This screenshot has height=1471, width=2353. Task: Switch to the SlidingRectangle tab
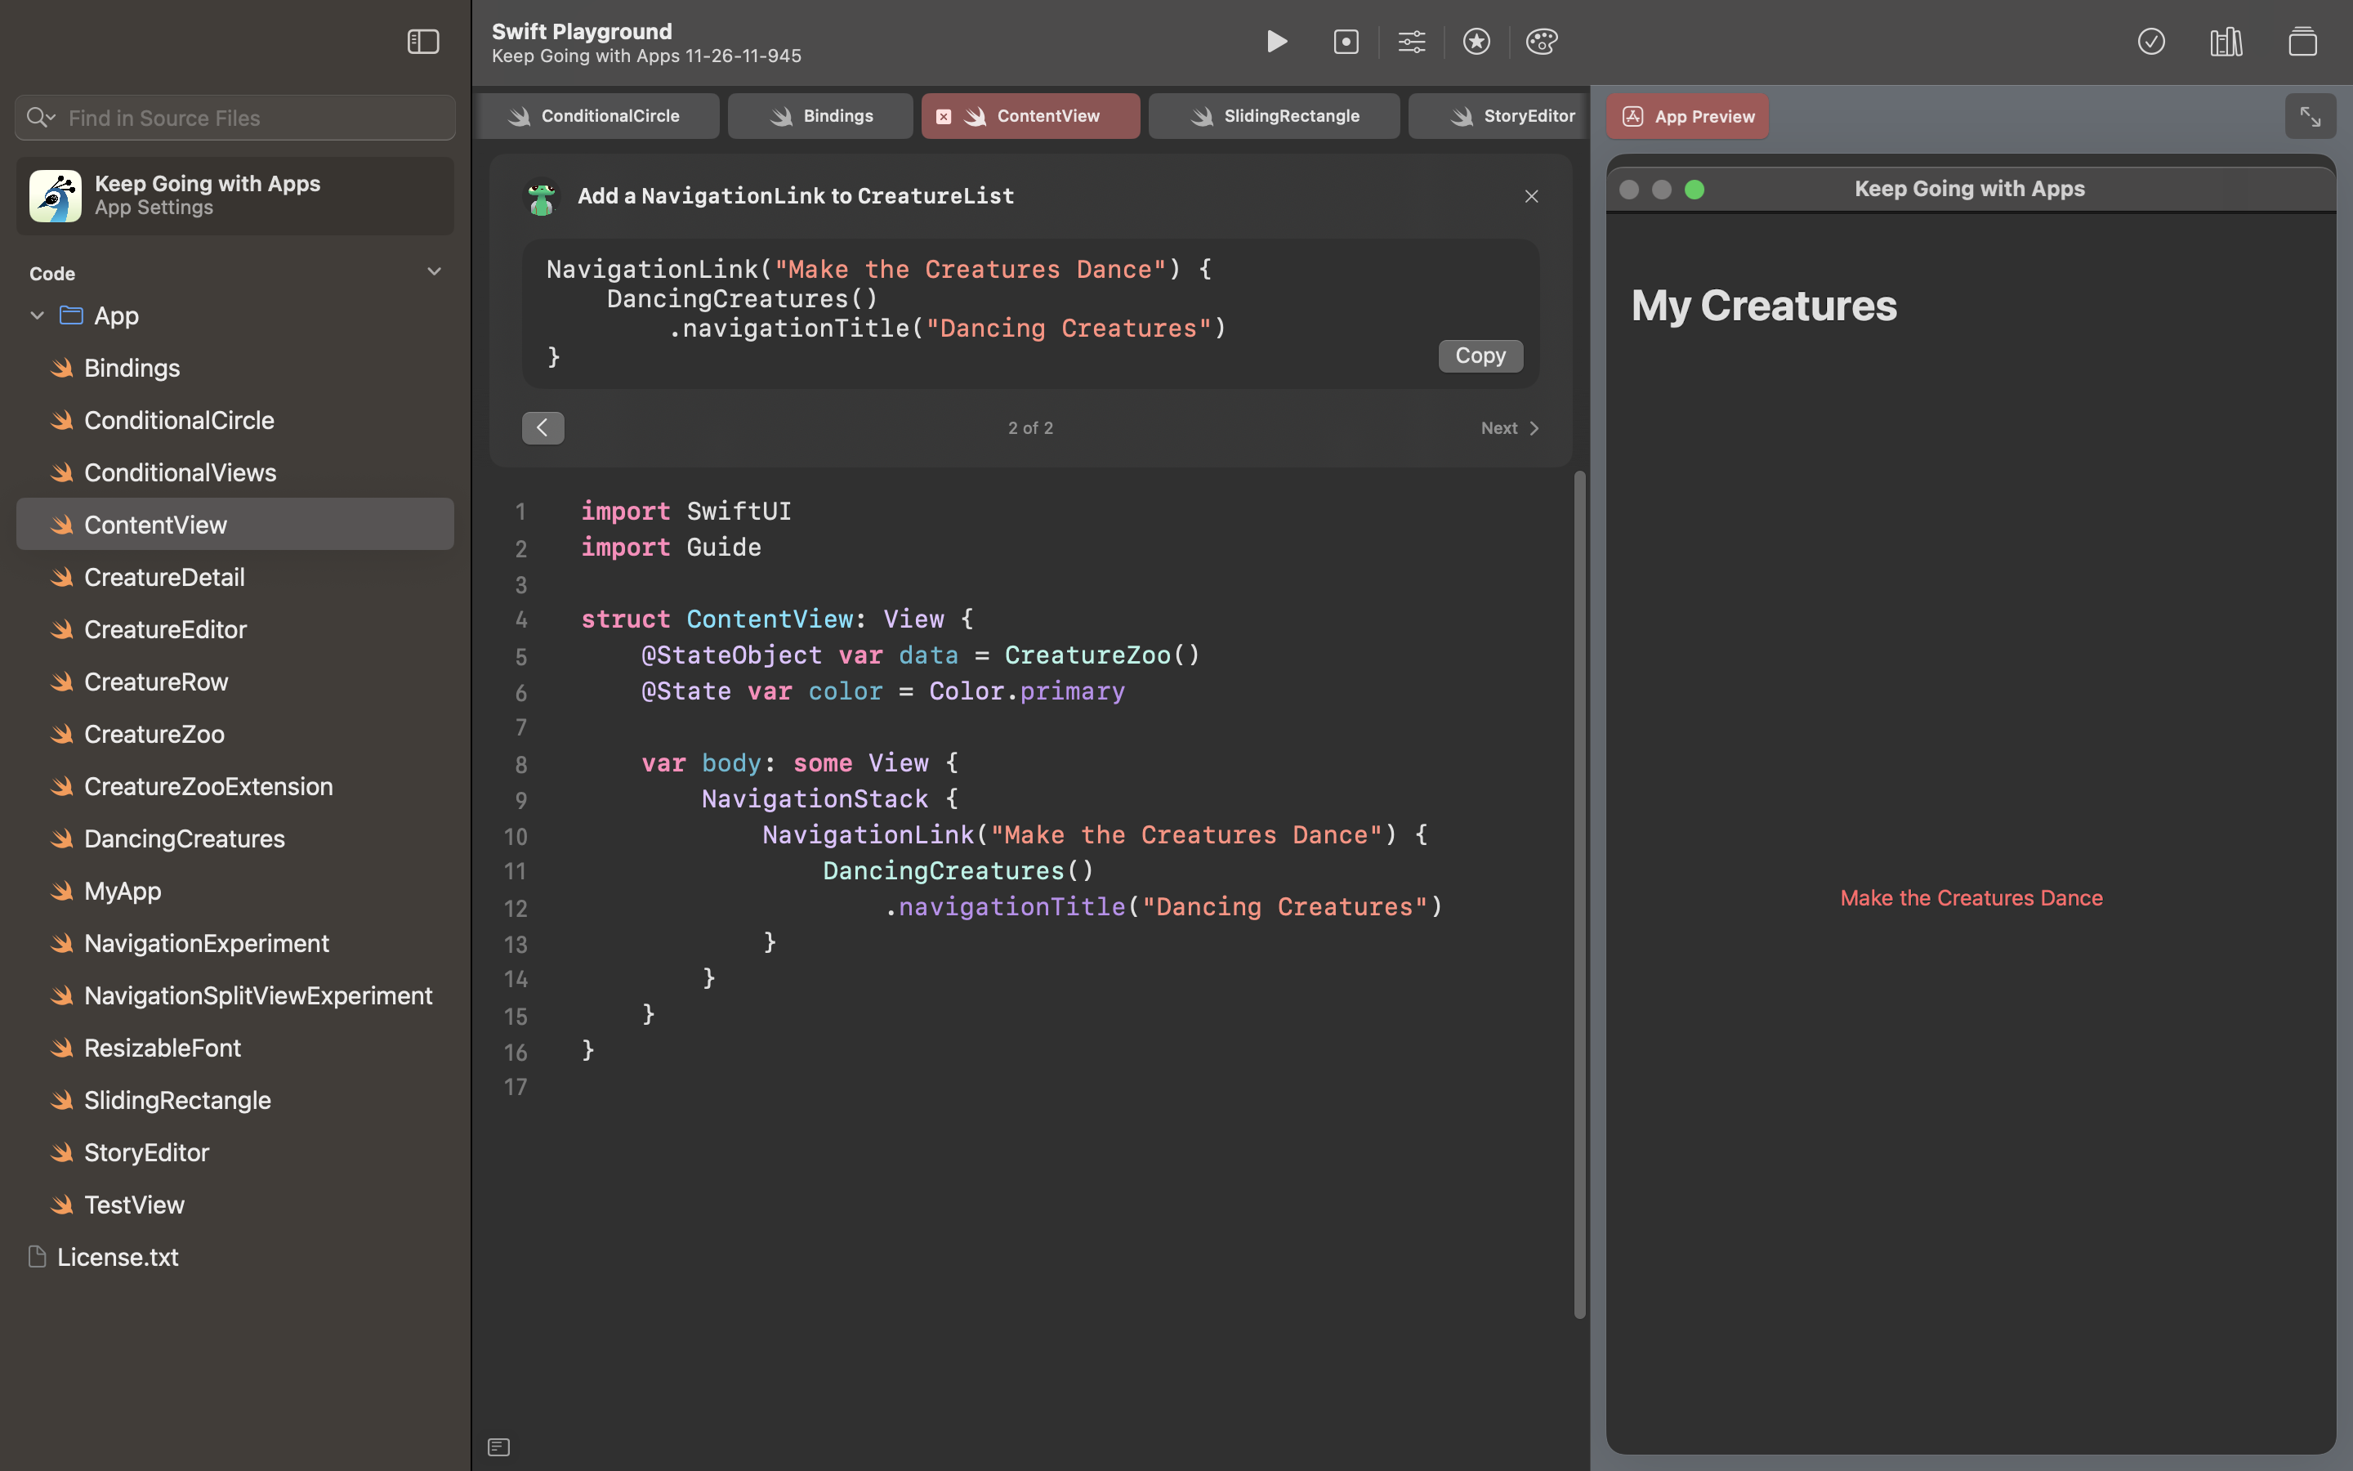click(x=1273, y=117)
